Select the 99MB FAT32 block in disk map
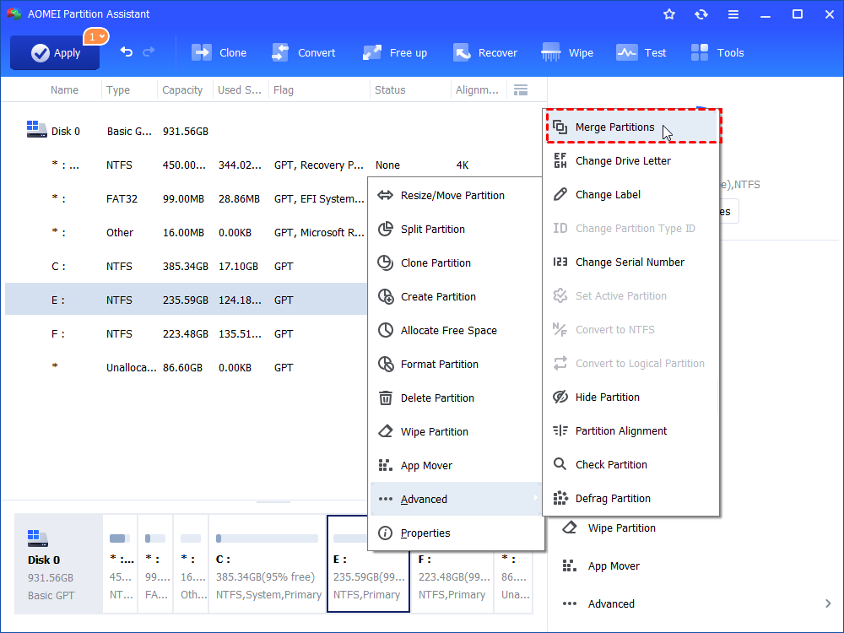 (x=155, y=564)
